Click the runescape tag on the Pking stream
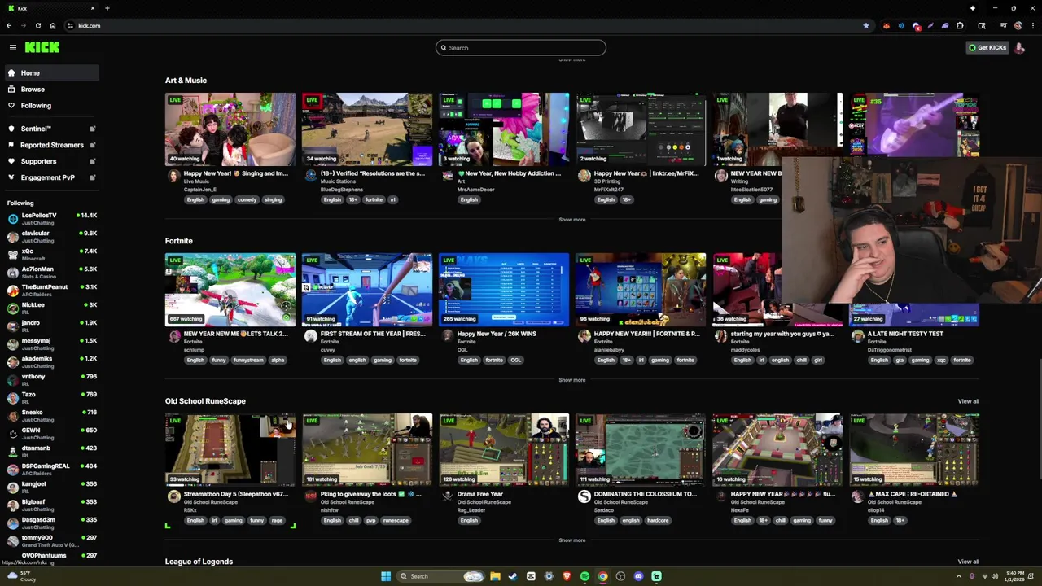1042x586 pixels. coord(396,521)
